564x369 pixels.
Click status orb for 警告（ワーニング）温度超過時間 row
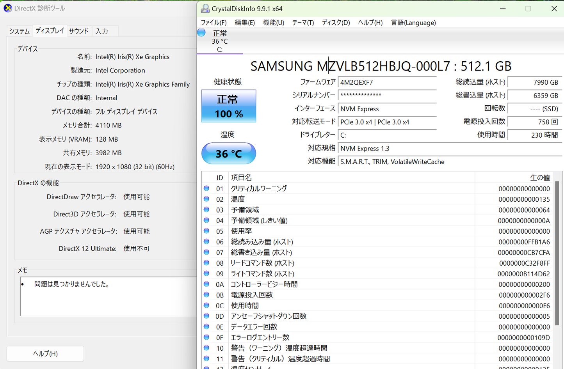pyautogui.click(x=206, y=348)
